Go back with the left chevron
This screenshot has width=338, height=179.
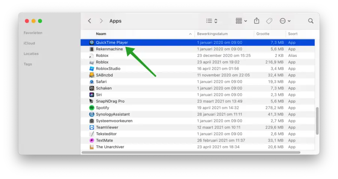(x=90, y=21)
